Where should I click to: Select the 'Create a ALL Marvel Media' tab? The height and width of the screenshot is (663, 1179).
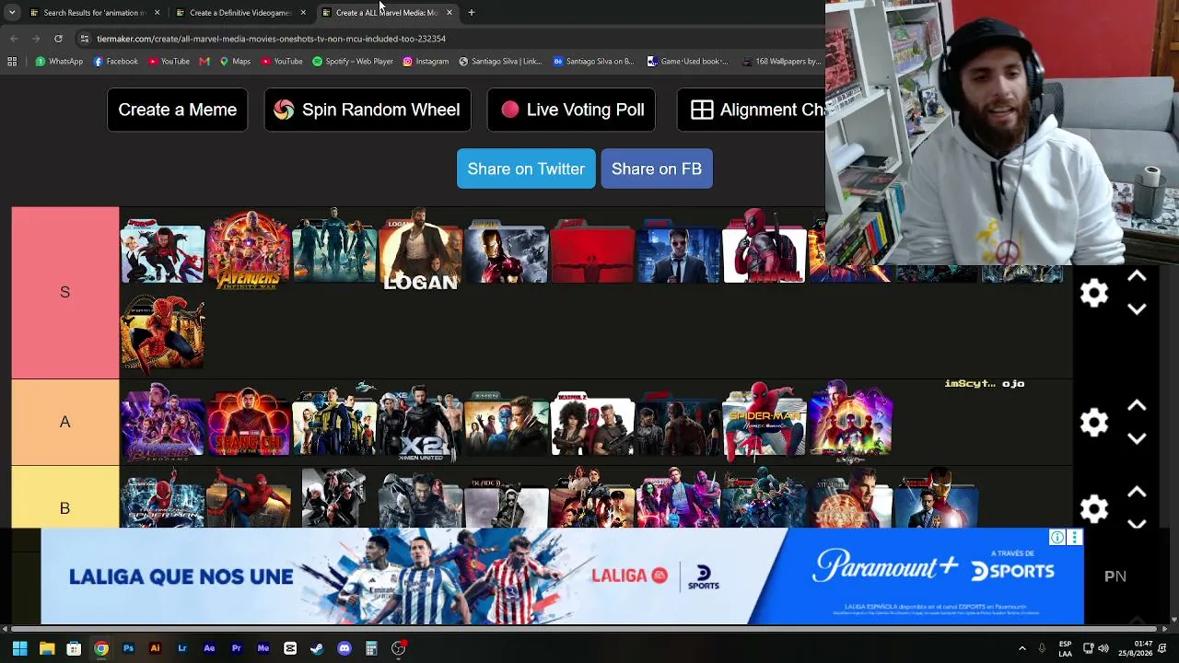click(387, 13)
